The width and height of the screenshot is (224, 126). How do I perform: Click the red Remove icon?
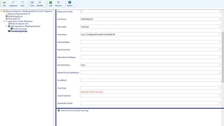tap(58, 2)
